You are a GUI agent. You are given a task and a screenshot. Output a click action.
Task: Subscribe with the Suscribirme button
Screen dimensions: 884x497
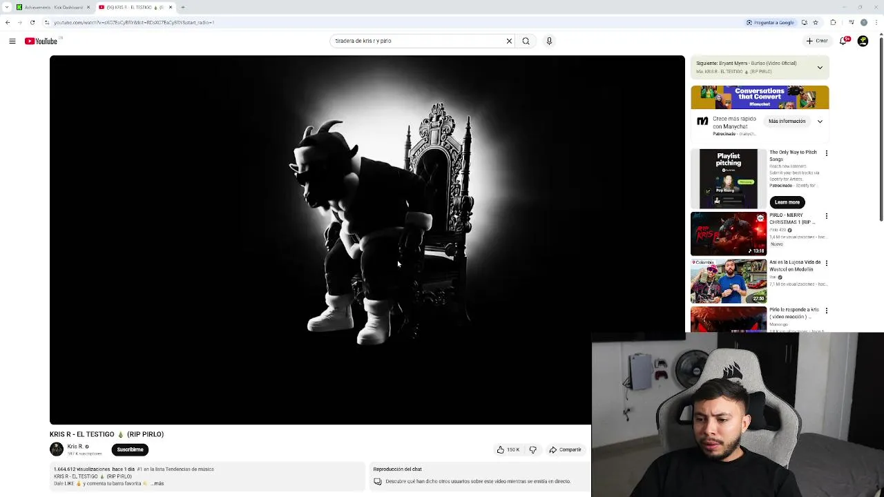point(130,449)
